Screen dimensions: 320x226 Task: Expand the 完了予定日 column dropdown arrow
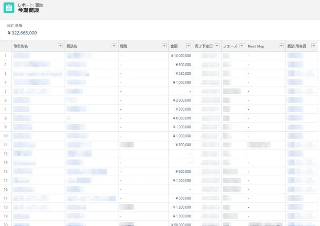pos(217,46)
